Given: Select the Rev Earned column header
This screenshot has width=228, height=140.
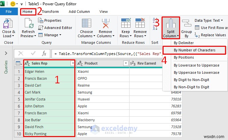Looking at the screenshot, I should [x=146, y=63].
